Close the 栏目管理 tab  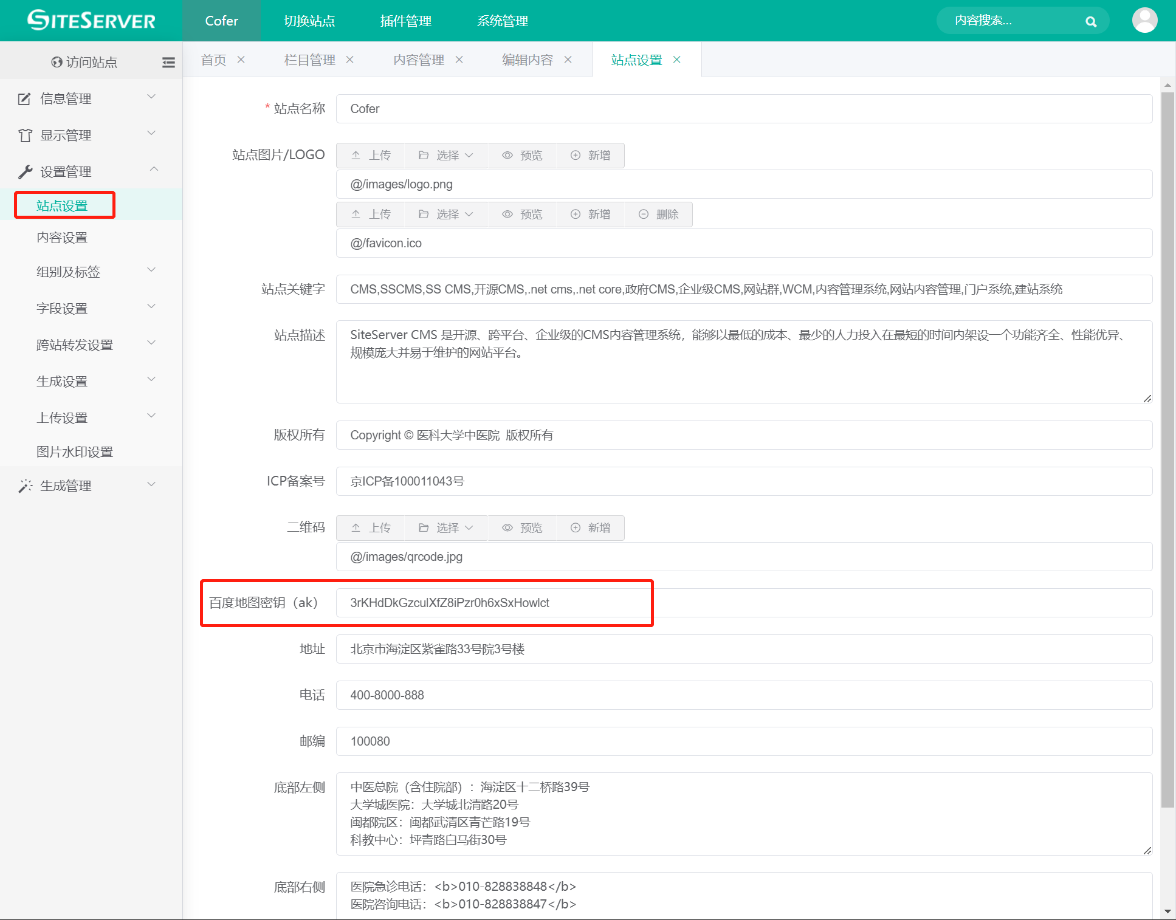click(x=350, y=60)
